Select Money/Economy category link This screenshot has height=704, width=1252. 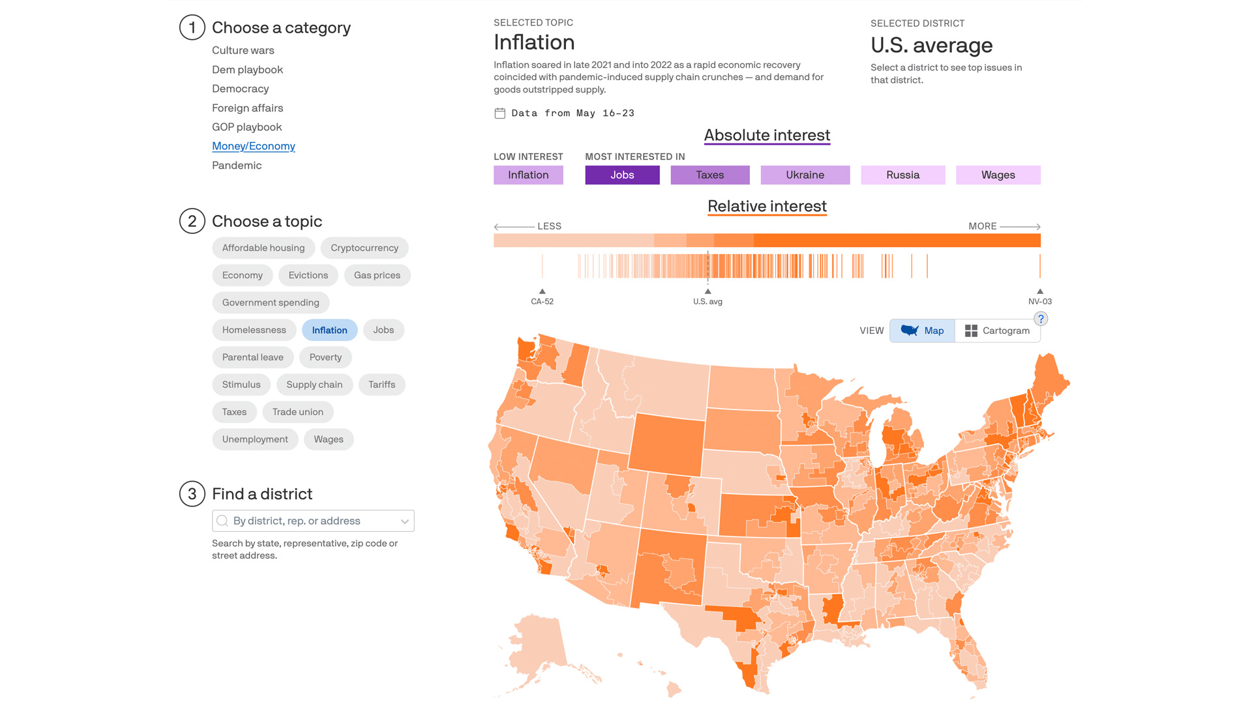tap(254, 145)
